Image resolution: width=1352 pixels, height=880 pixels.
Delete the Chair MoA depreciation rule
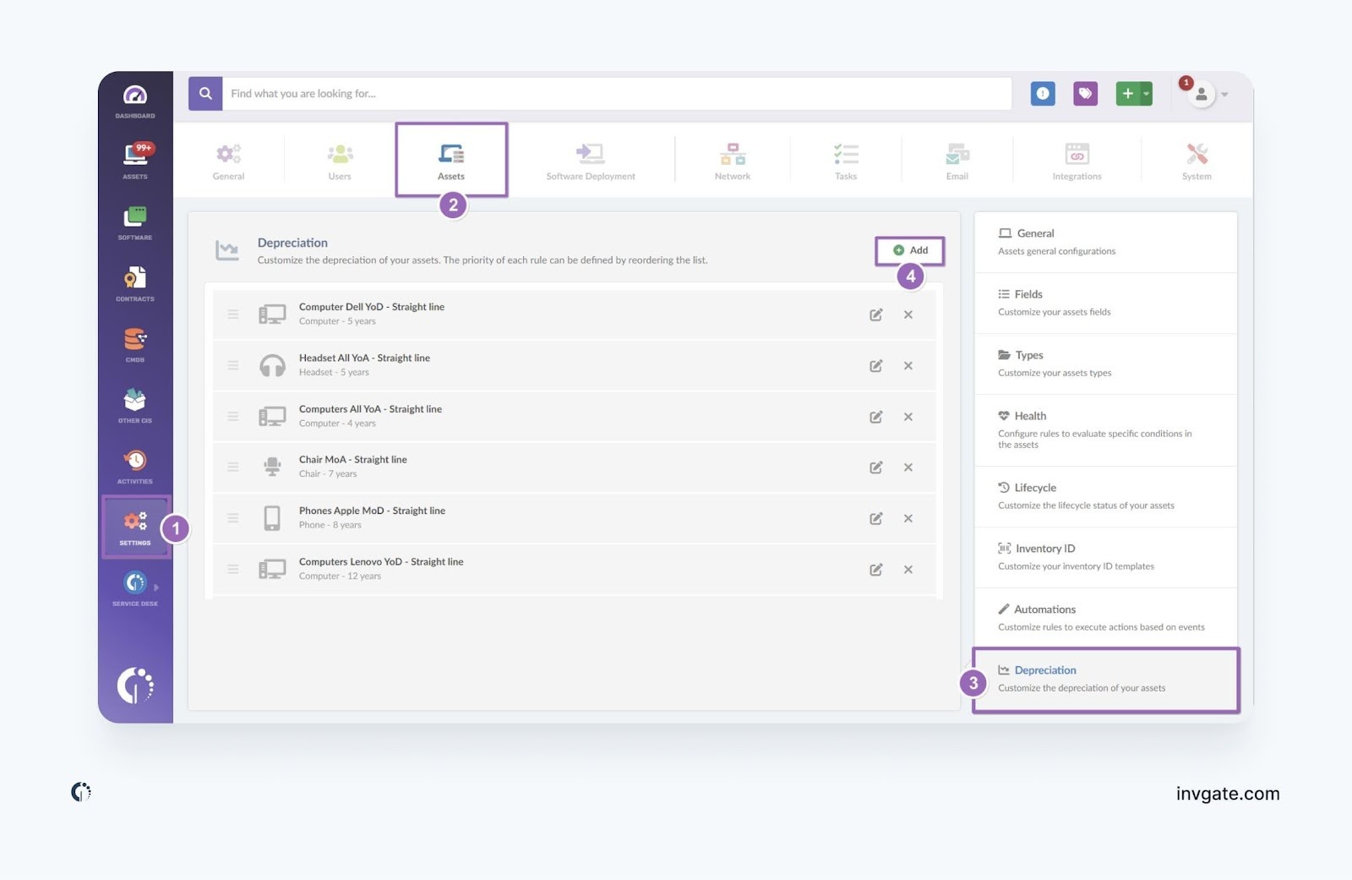tap(908, 467)
